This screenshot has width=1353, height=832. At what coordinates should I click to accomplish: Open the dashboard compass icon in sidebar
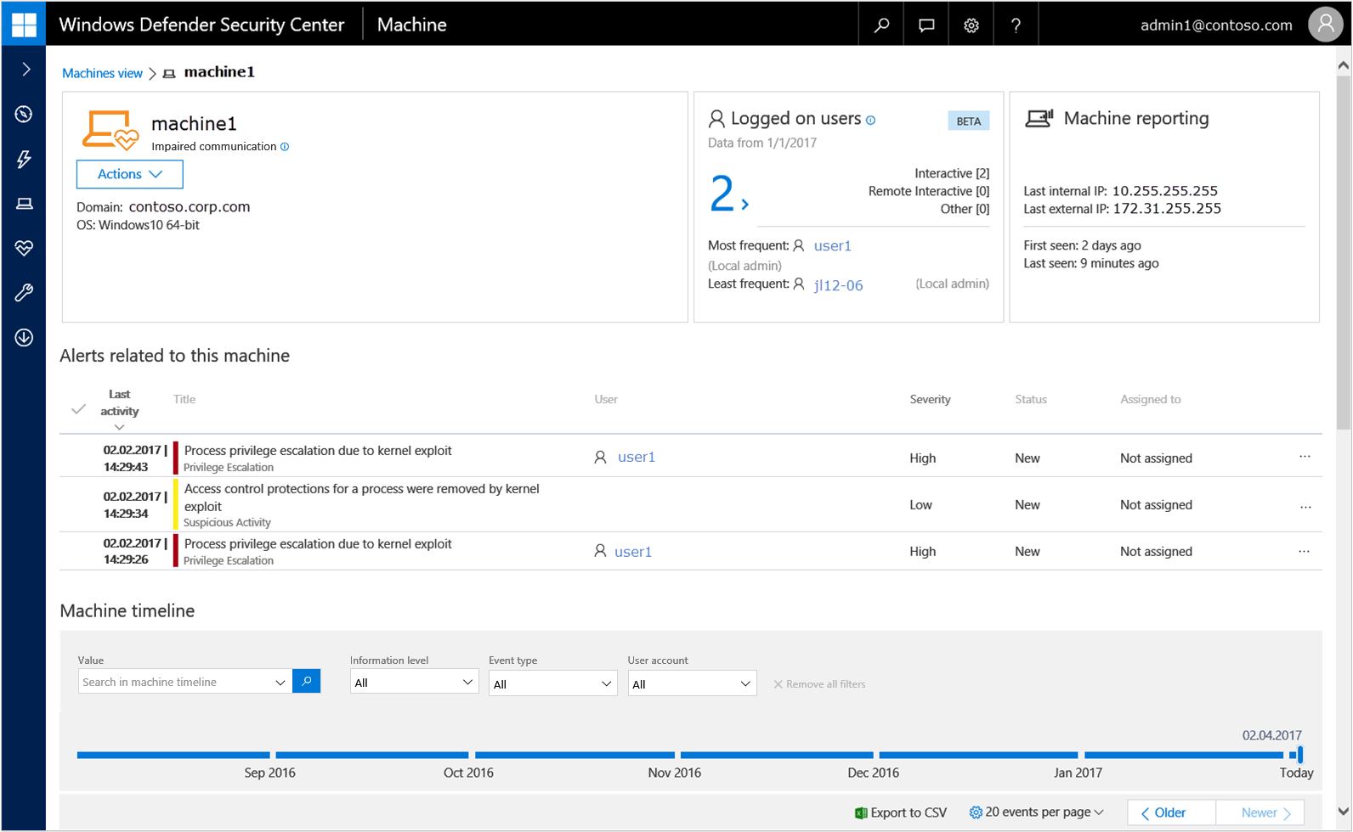click(24, 114)
